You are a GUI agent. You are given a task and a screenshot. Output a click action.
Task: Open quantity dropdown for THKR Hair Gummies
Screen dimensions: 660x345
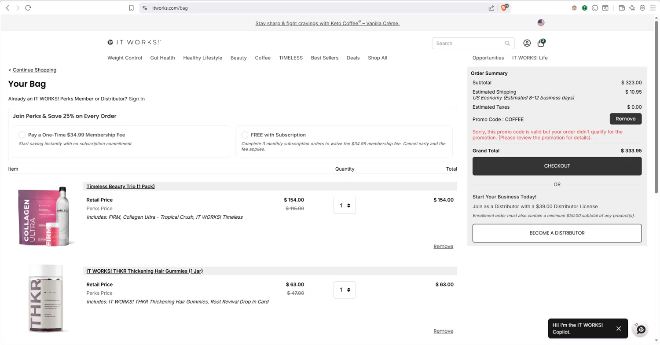point(345,290)
